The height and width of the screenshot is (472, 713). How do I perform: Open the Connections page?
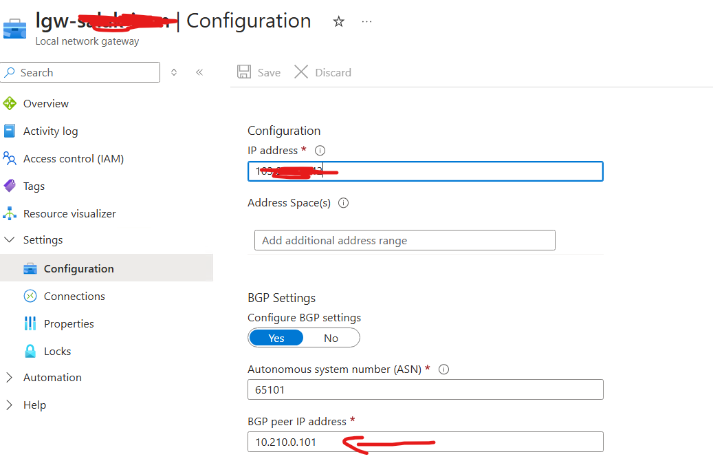pos(74,297)
